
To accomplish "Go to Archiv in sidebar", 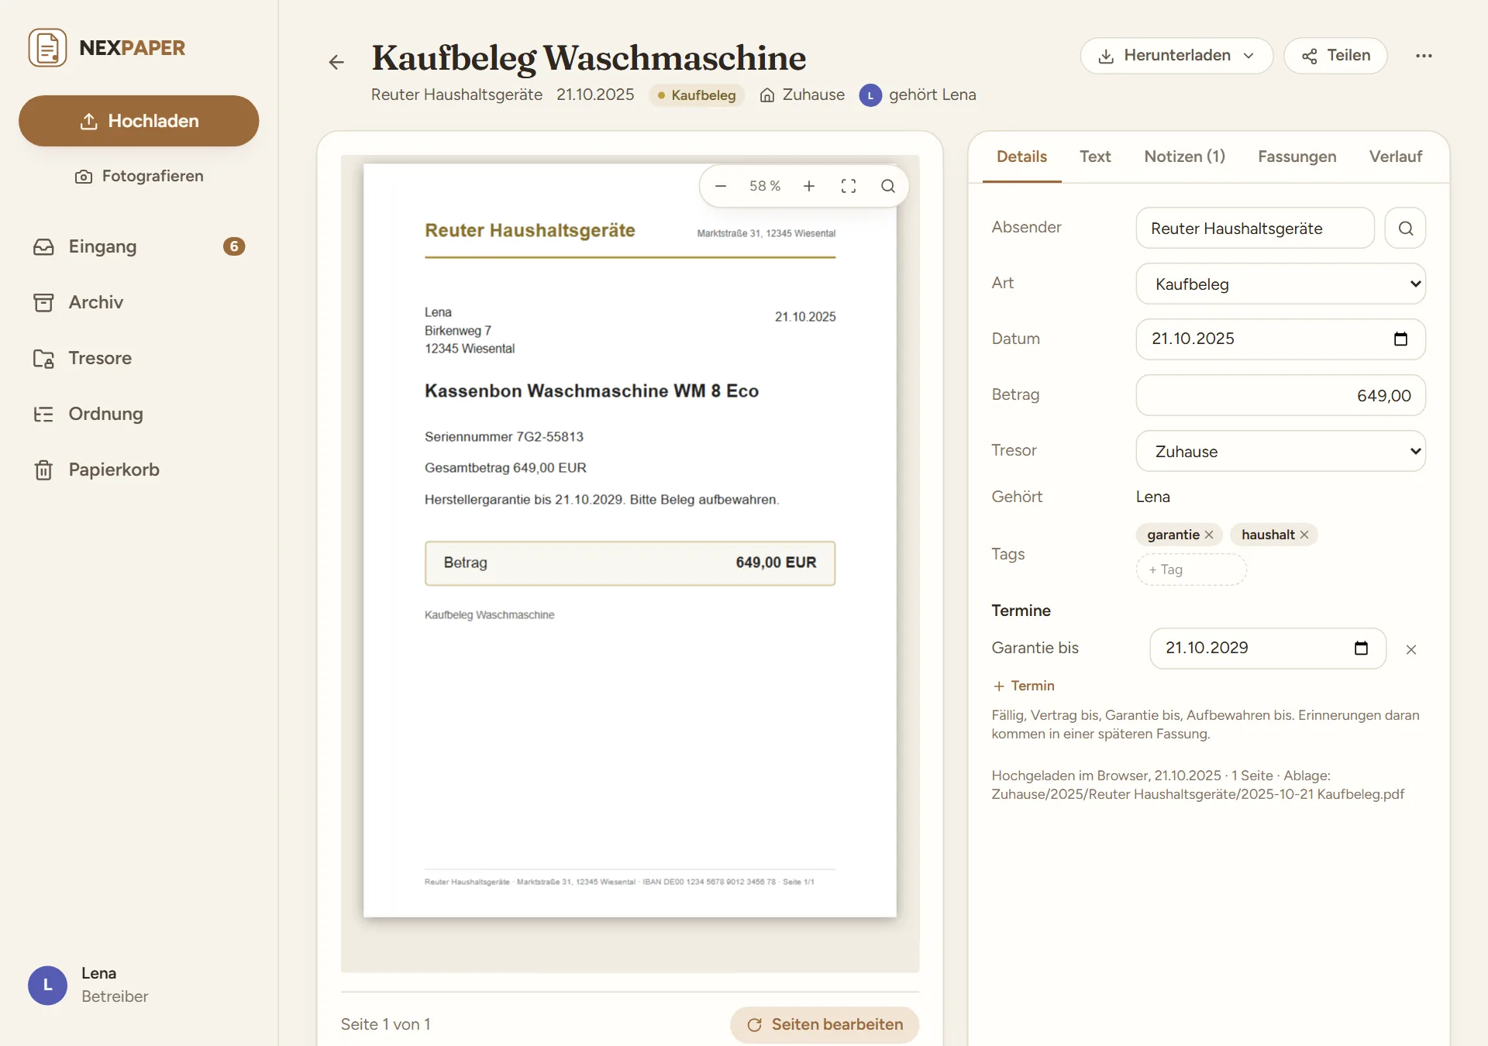I will click(139, 302).
